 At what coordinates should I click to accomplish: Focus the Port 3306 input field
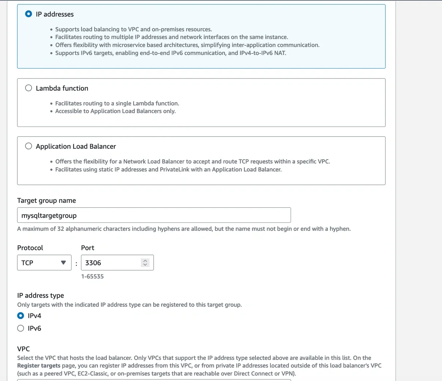pyautogui.click(x=110, y=263)
